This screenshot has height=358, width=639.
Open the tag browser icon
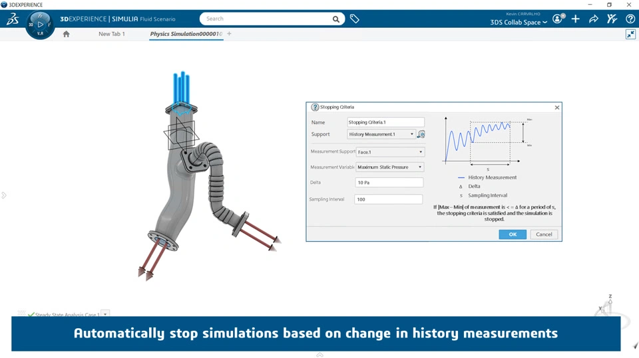(x=355, y=19)
